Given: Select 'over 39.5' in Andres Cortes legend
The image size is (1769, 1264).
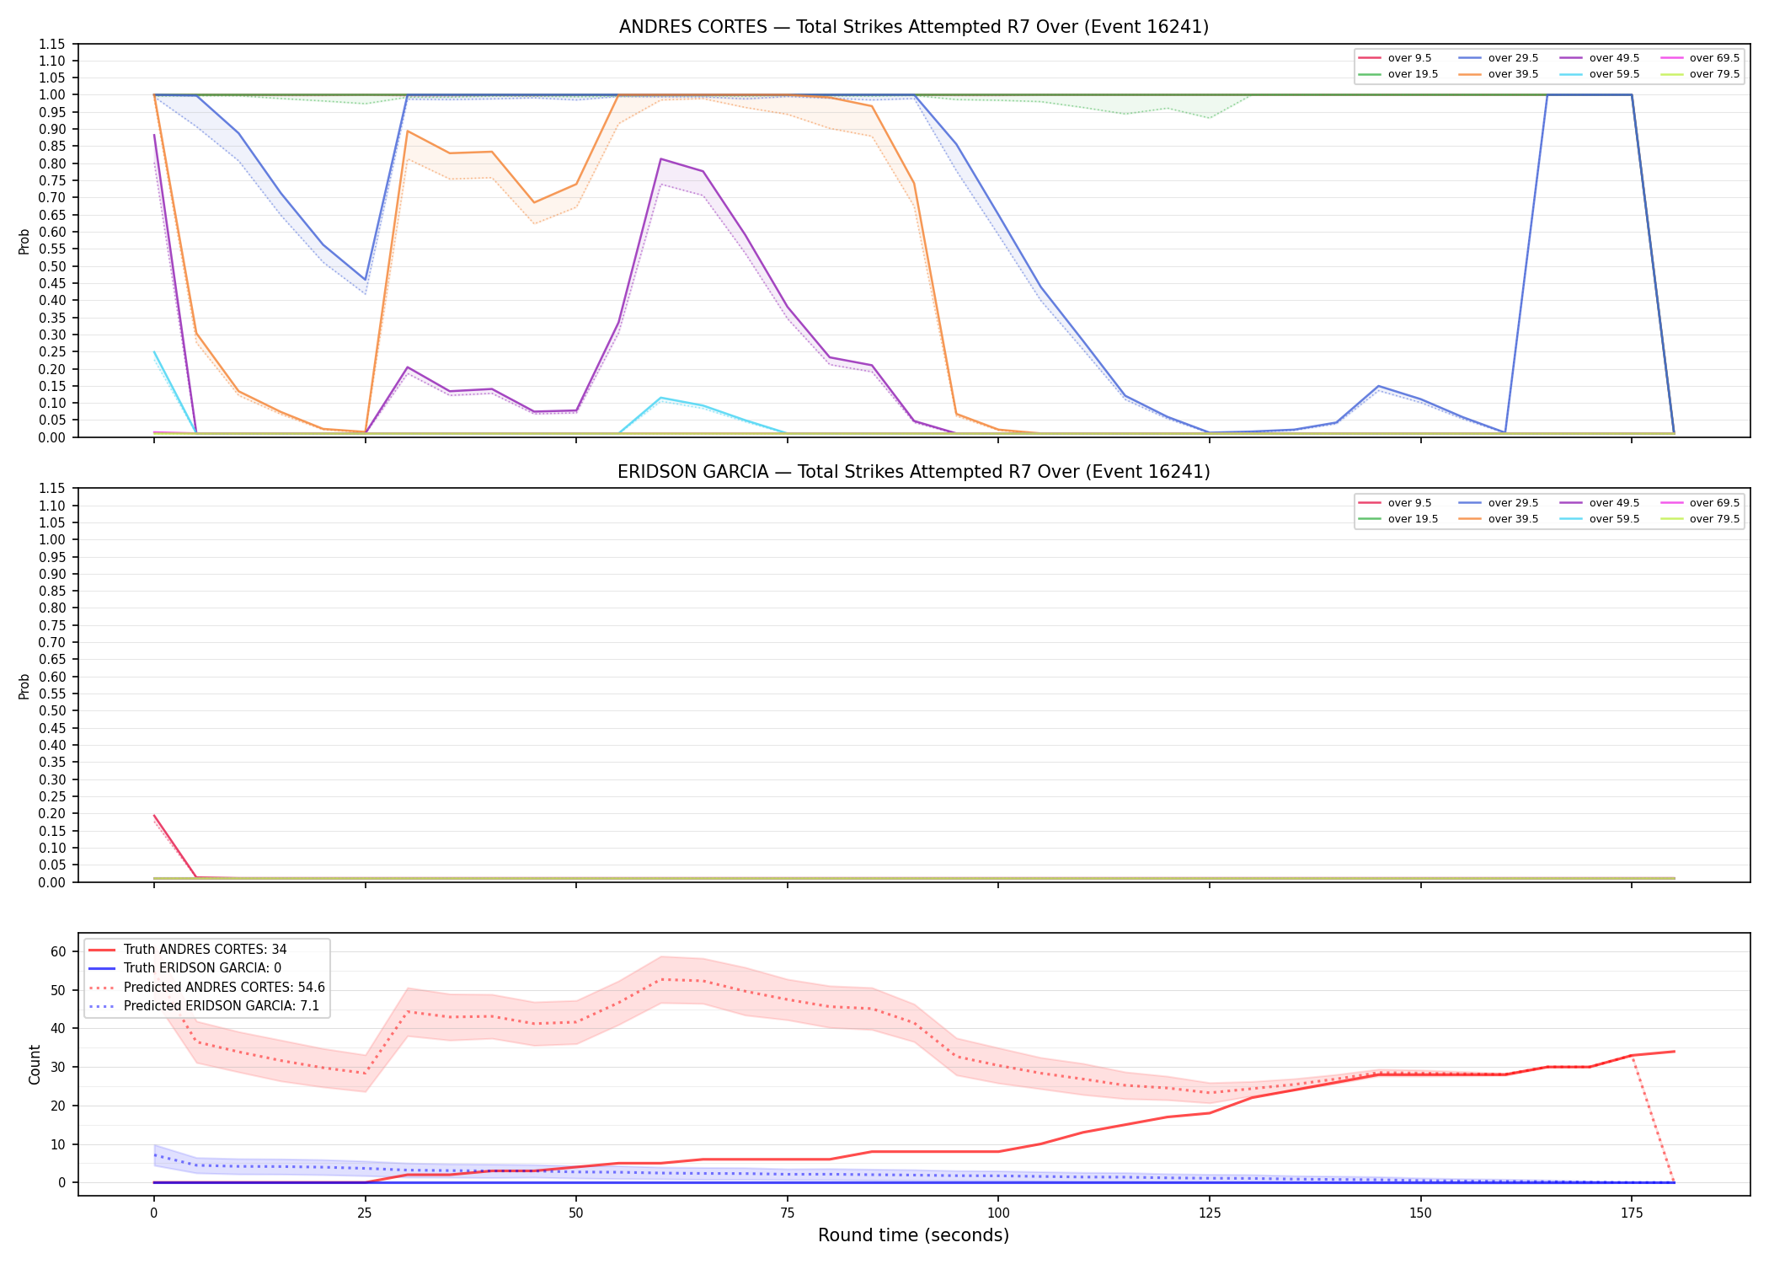Looking at the screenshot, I should tap(1513, 74).
